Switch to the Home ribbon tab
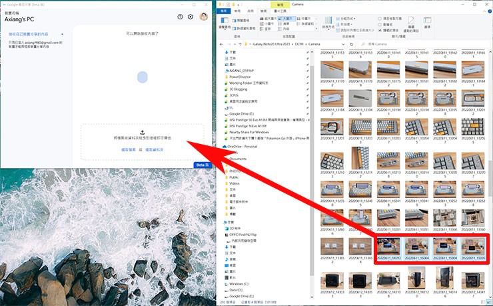The width and height of the screenshot is (493, 306). pyautogui.click(x=237, y=11)
